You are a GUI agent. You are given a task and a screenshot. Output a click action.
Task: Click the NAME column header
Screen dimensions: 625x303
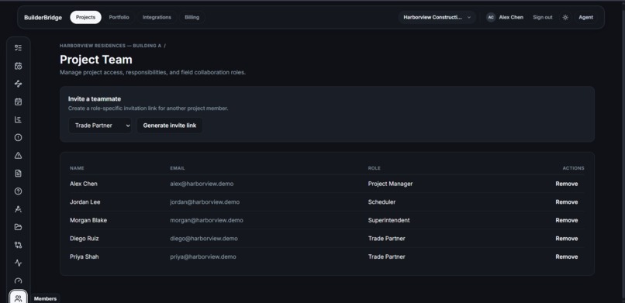click(77, 168)
